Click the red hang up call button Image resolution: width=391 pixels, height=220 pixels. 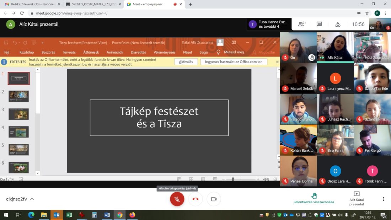(195, 199)
